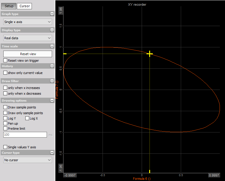The height and width of the screenshot is (181, 225).
Task: Click the X axis maximum value 0.9997
Action: (x=214, y=175)
